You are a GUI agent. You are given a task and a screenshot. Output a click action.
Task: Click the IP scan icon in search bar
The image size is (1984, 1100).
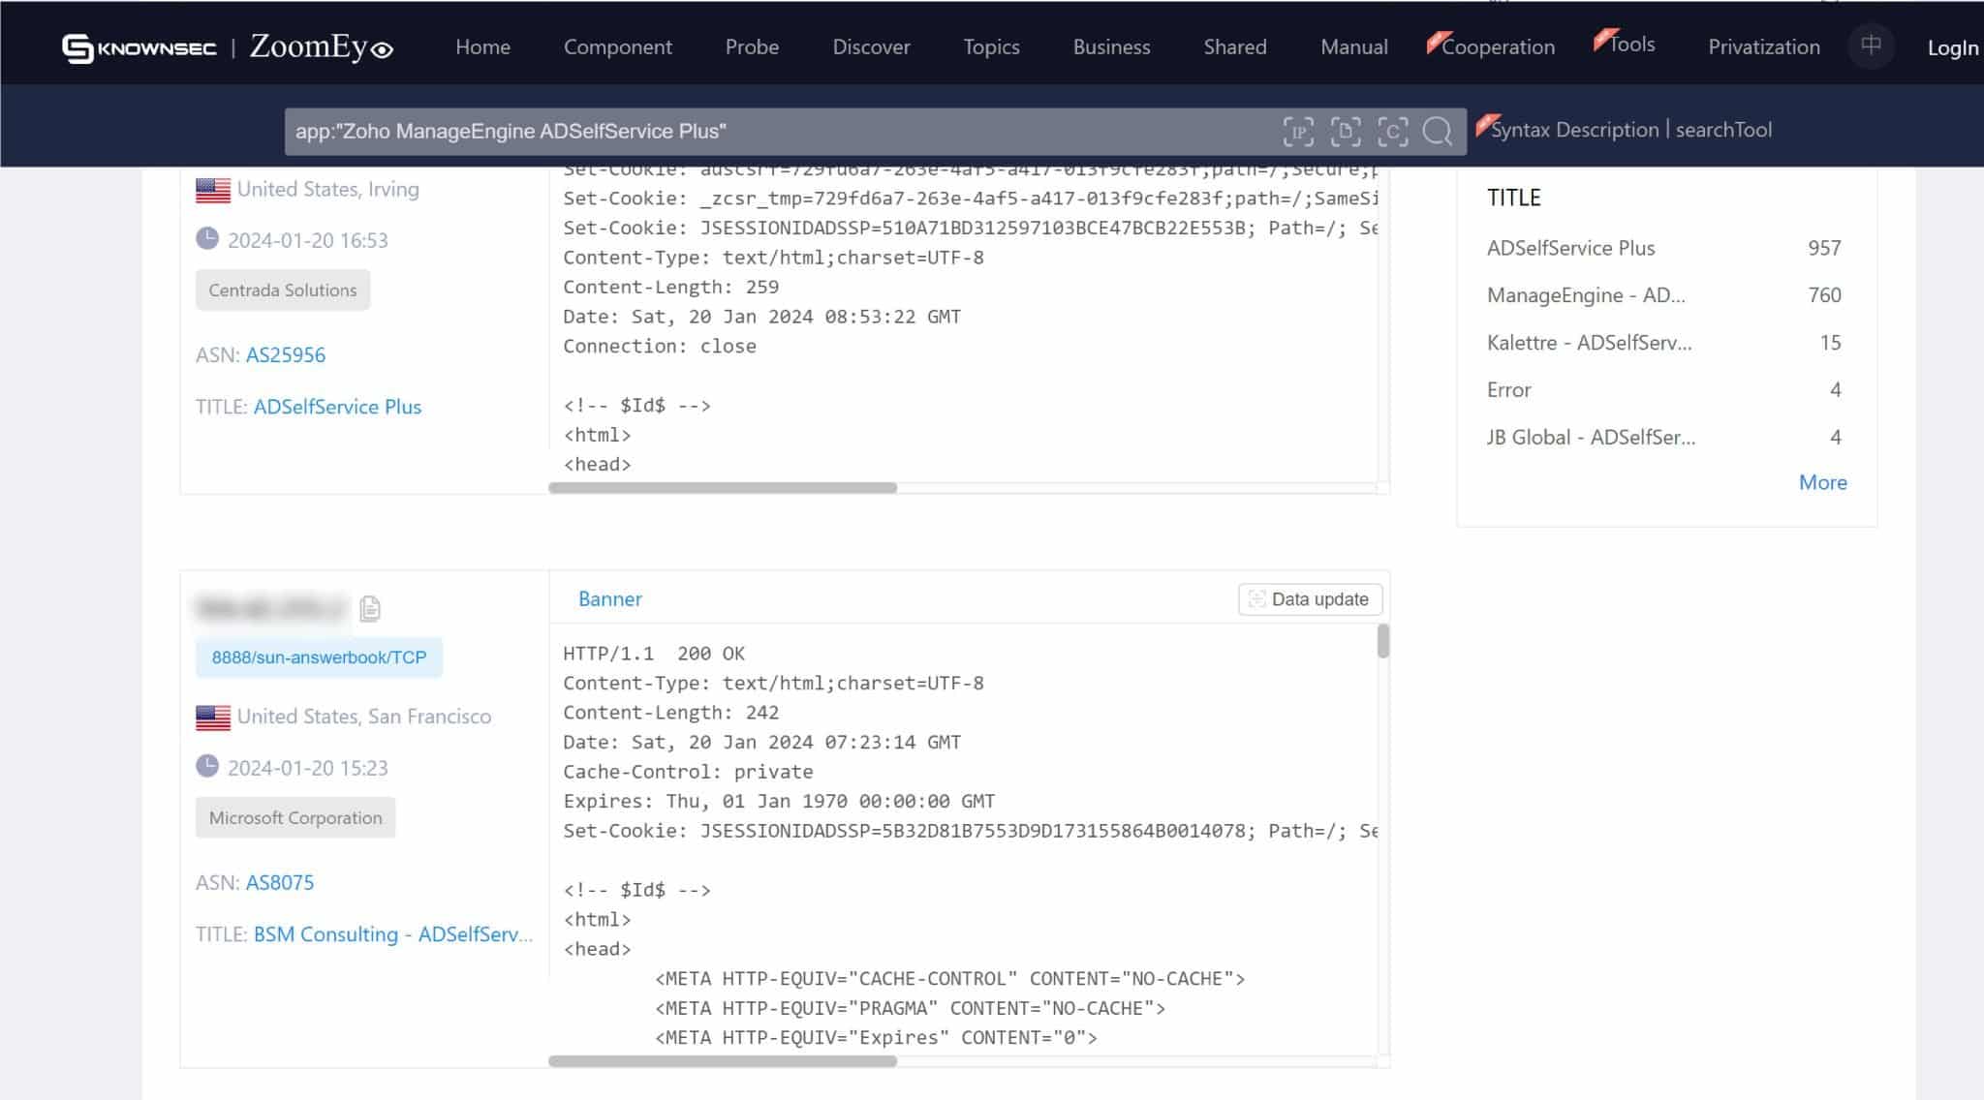[1298, 131]
